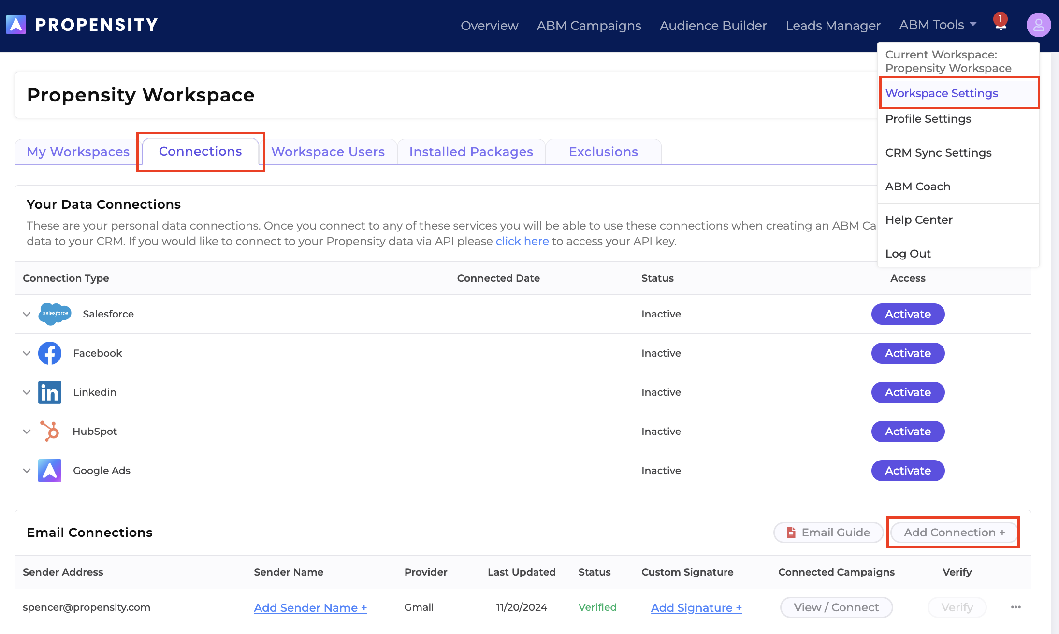The height and width of the screenshot is (634, 1059).
Task: Select Profile Settings in the dropdown
Action: tap(958, 119)
